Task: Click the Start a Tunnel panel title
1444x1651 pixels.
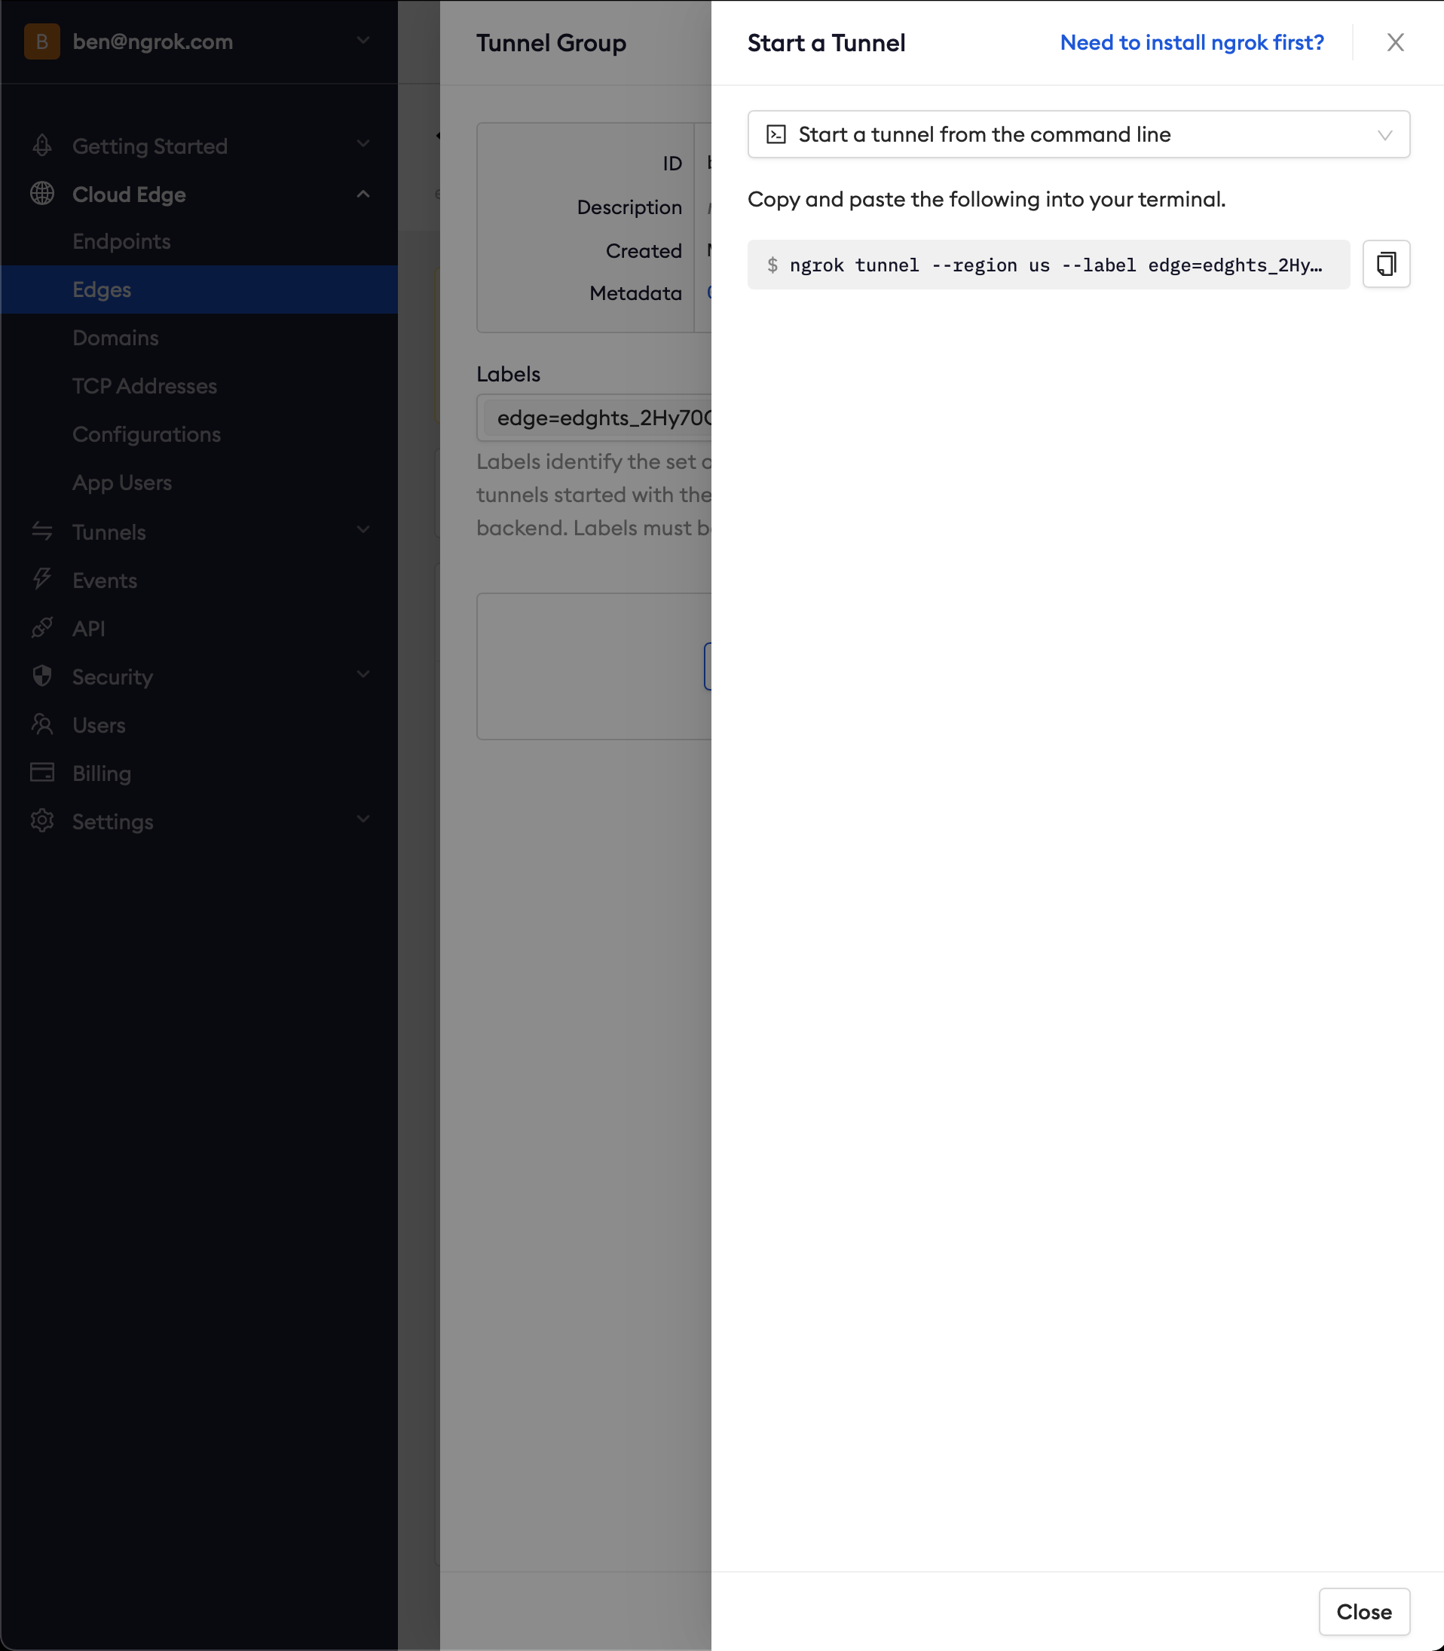Action: 826,43
